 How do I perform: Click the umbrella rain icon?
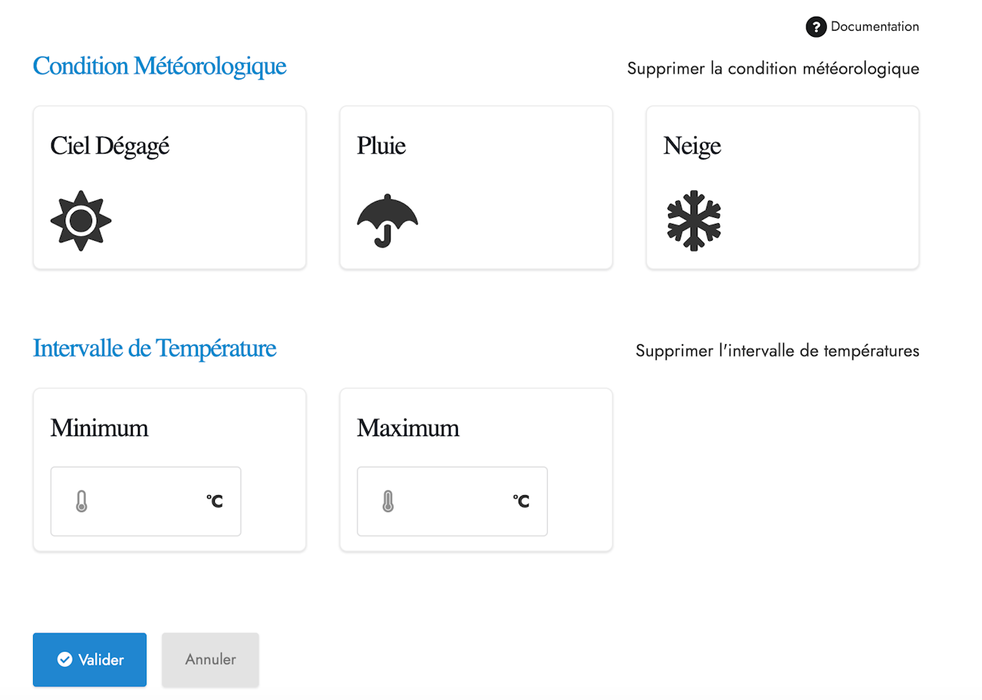click(387, 221)
